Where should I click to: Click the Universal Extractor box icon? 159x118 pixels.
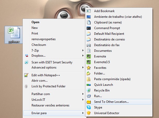pyautogui.click(x=89, y=113)
